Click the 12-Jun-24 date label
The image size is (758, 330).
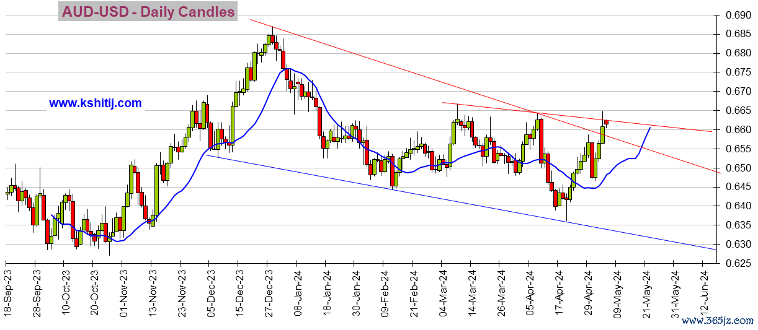point(706,294)
